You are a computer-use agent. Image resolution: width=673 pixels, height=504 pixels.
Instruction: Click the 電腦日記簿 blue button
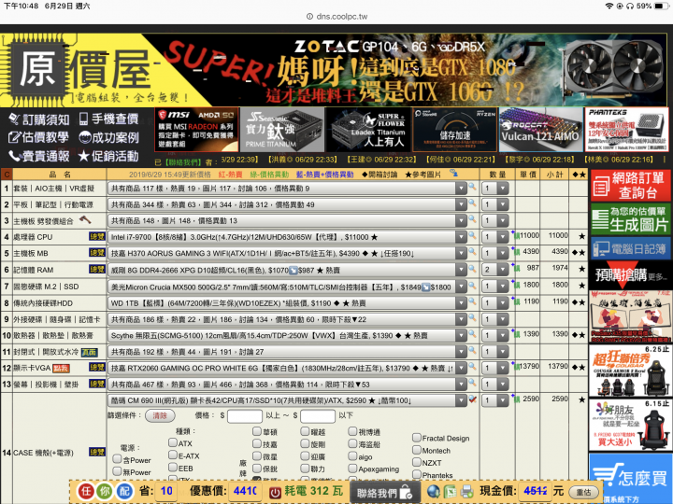coord(630,248)
